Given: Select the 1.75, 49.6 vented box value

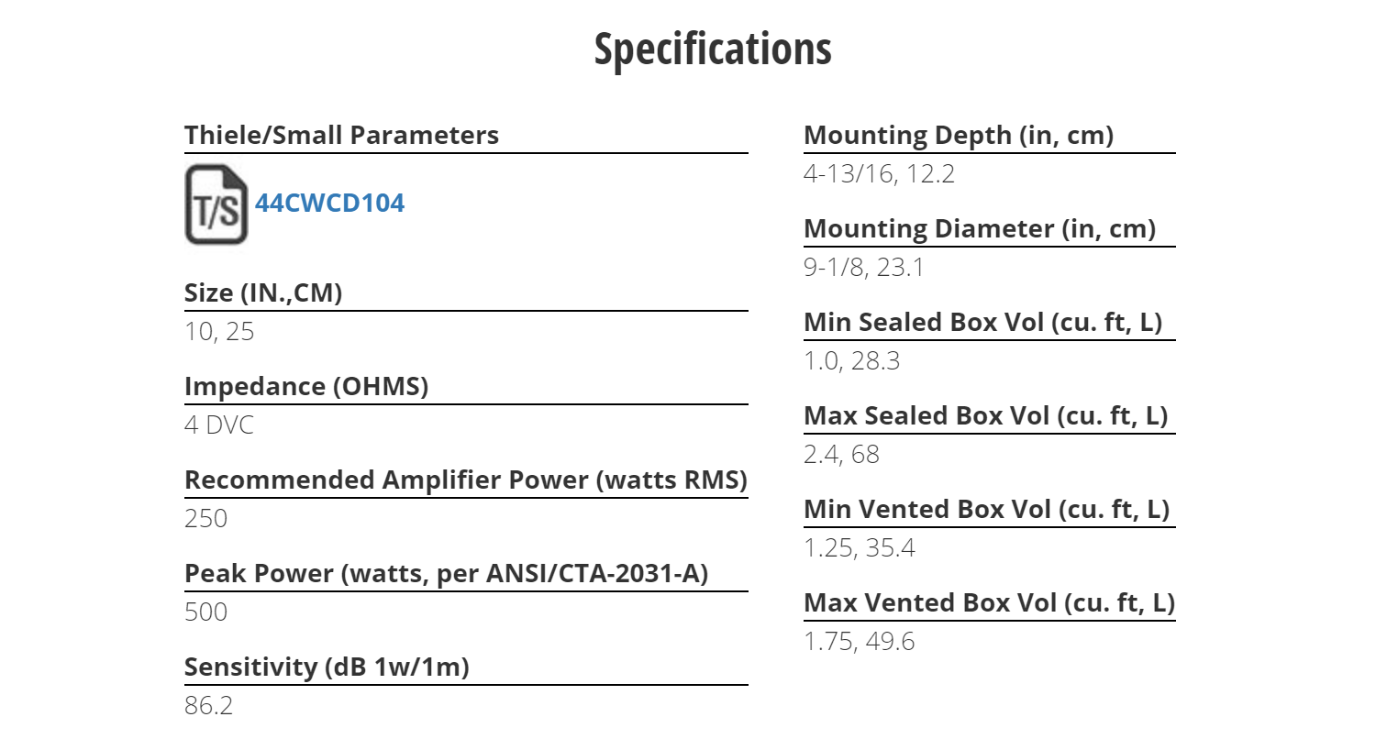Looking at the screenshot, I should [x=859, y=642].
